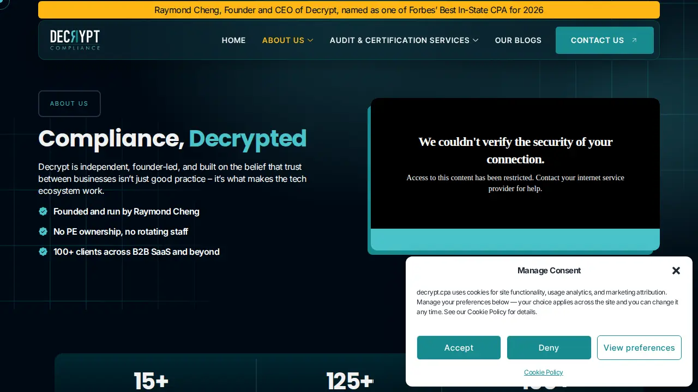Go to the Home menu item
Screen dimensions: 698x392
coord(233,40)
